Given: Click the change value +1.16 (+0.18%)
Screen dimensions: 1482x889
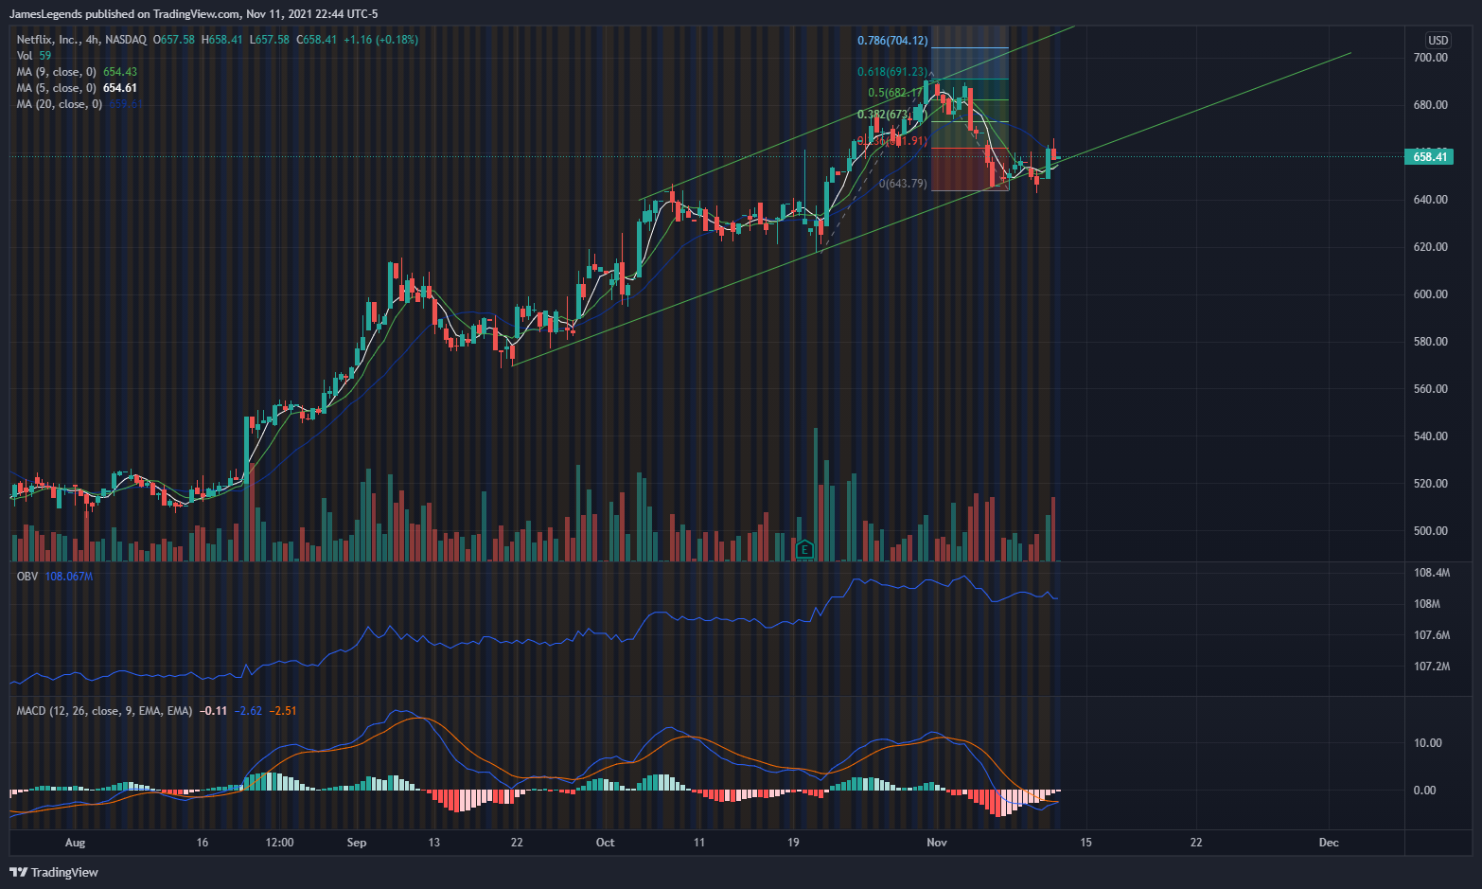Looking at the screenshot, I should coord(380,40).
